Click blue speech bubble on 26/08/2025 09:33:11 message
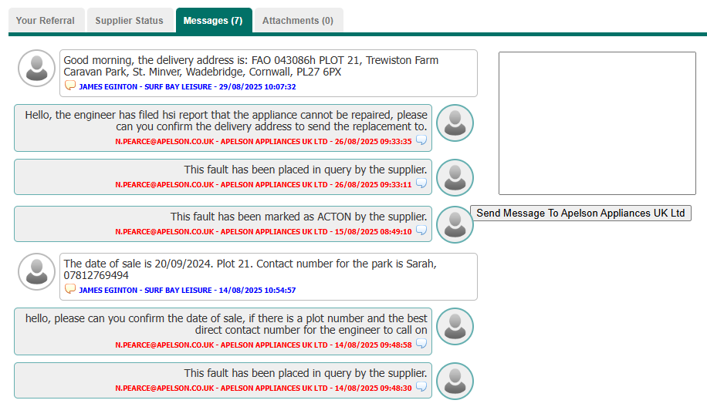The width and height of the screenshot is (707, 417). tap(421, 183)
